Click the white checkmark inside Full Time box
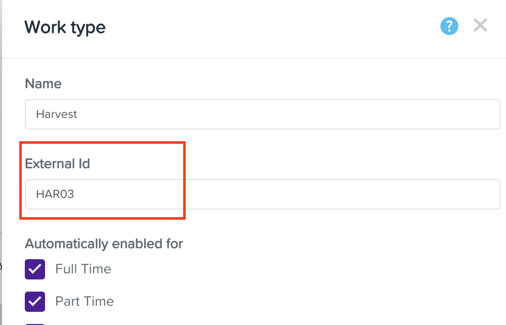The height and width of the screenshot is (325, 506). (x=35, y=269)
